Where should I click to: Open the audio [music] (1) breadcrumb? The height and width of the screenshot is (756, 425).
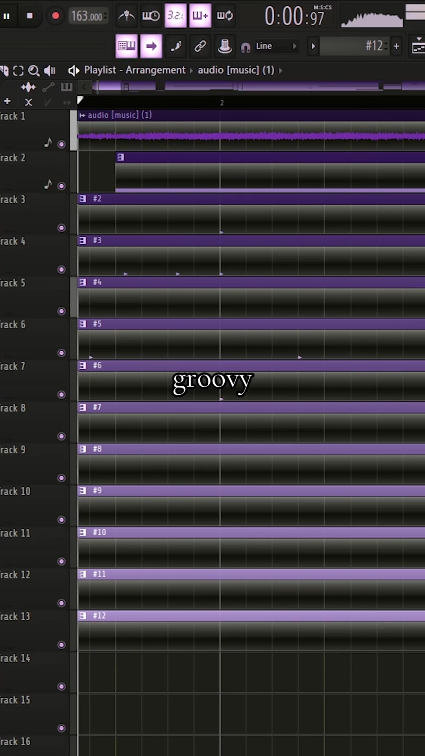pyautogui.click(x=236, y=70)
